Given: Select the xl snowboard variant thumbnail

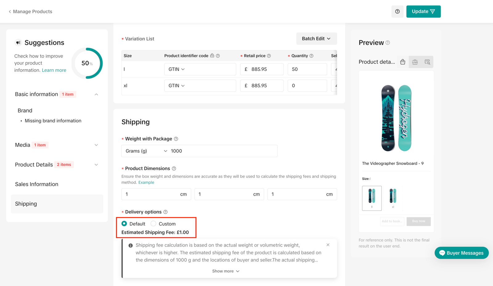Looking at the screenshot, I should click(393, 197).
